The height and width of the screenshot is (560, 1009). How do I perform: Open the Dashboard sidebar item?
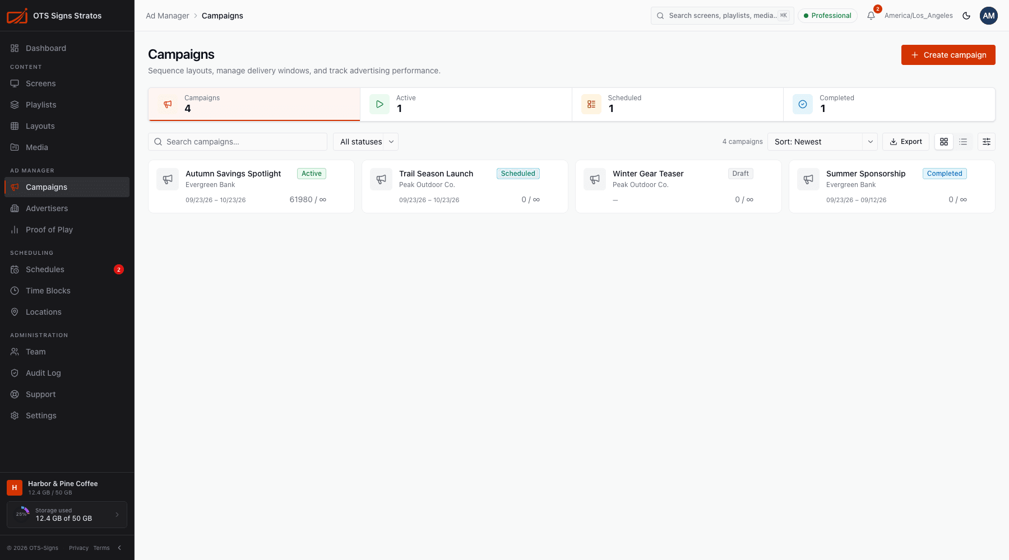click(67, 48)
